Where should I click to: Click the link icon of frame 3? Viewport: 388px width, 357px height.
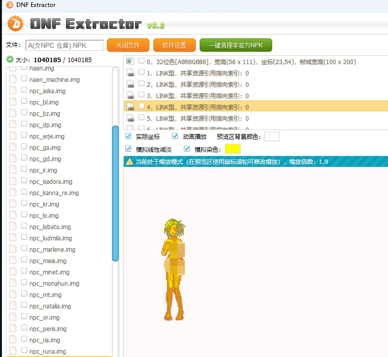tap(131, 96)
